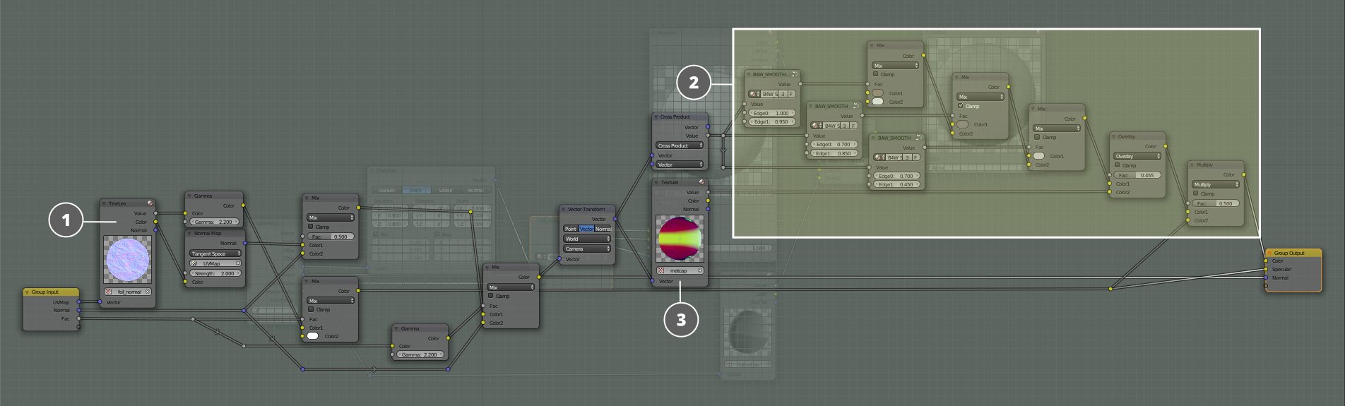Enable Clamp on the Overlay node
This screenshot has height=406, width=1345.
[1117, 165]
